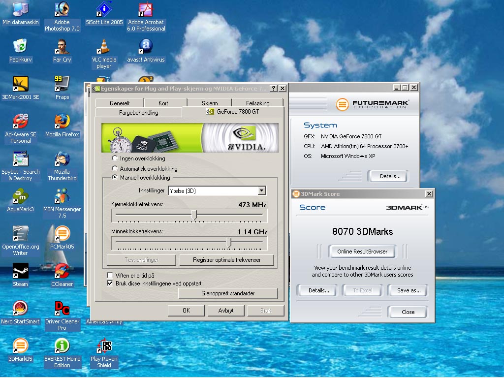Image resolution: width=504 pixels, height=378 pixels.
Task: Launch avast! Antivirus shortcut
Action: pos(146,51)
